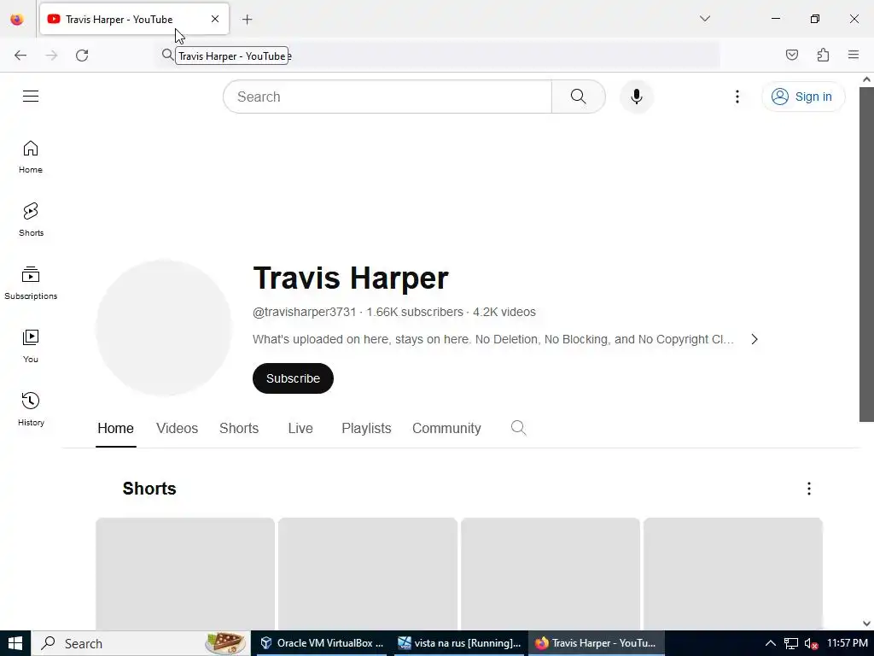Open Firefox application hamburger menu
The width and height of the screenshot is (874, 656).
pos(854,55)
